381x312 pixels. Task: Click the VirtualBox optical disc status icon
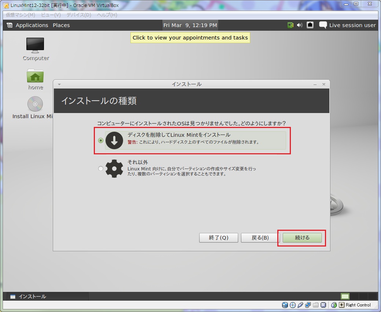[293, 305]
